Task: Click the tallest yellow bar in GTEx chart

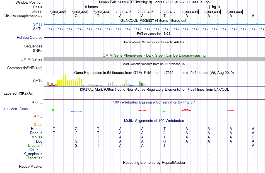Action: pyautogui.click(x=64, y=80)
